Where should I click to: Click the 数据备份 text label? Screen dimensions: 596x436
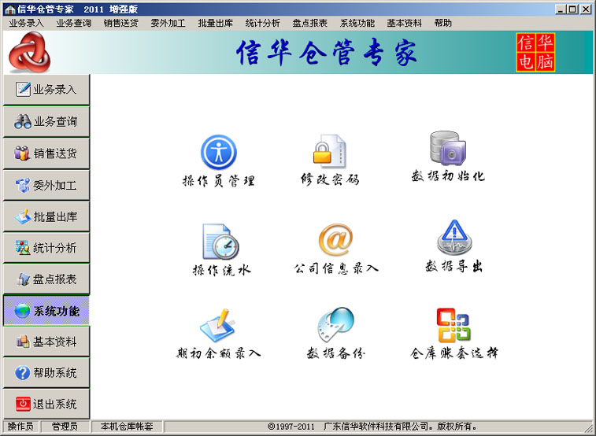tap(336, 353)
